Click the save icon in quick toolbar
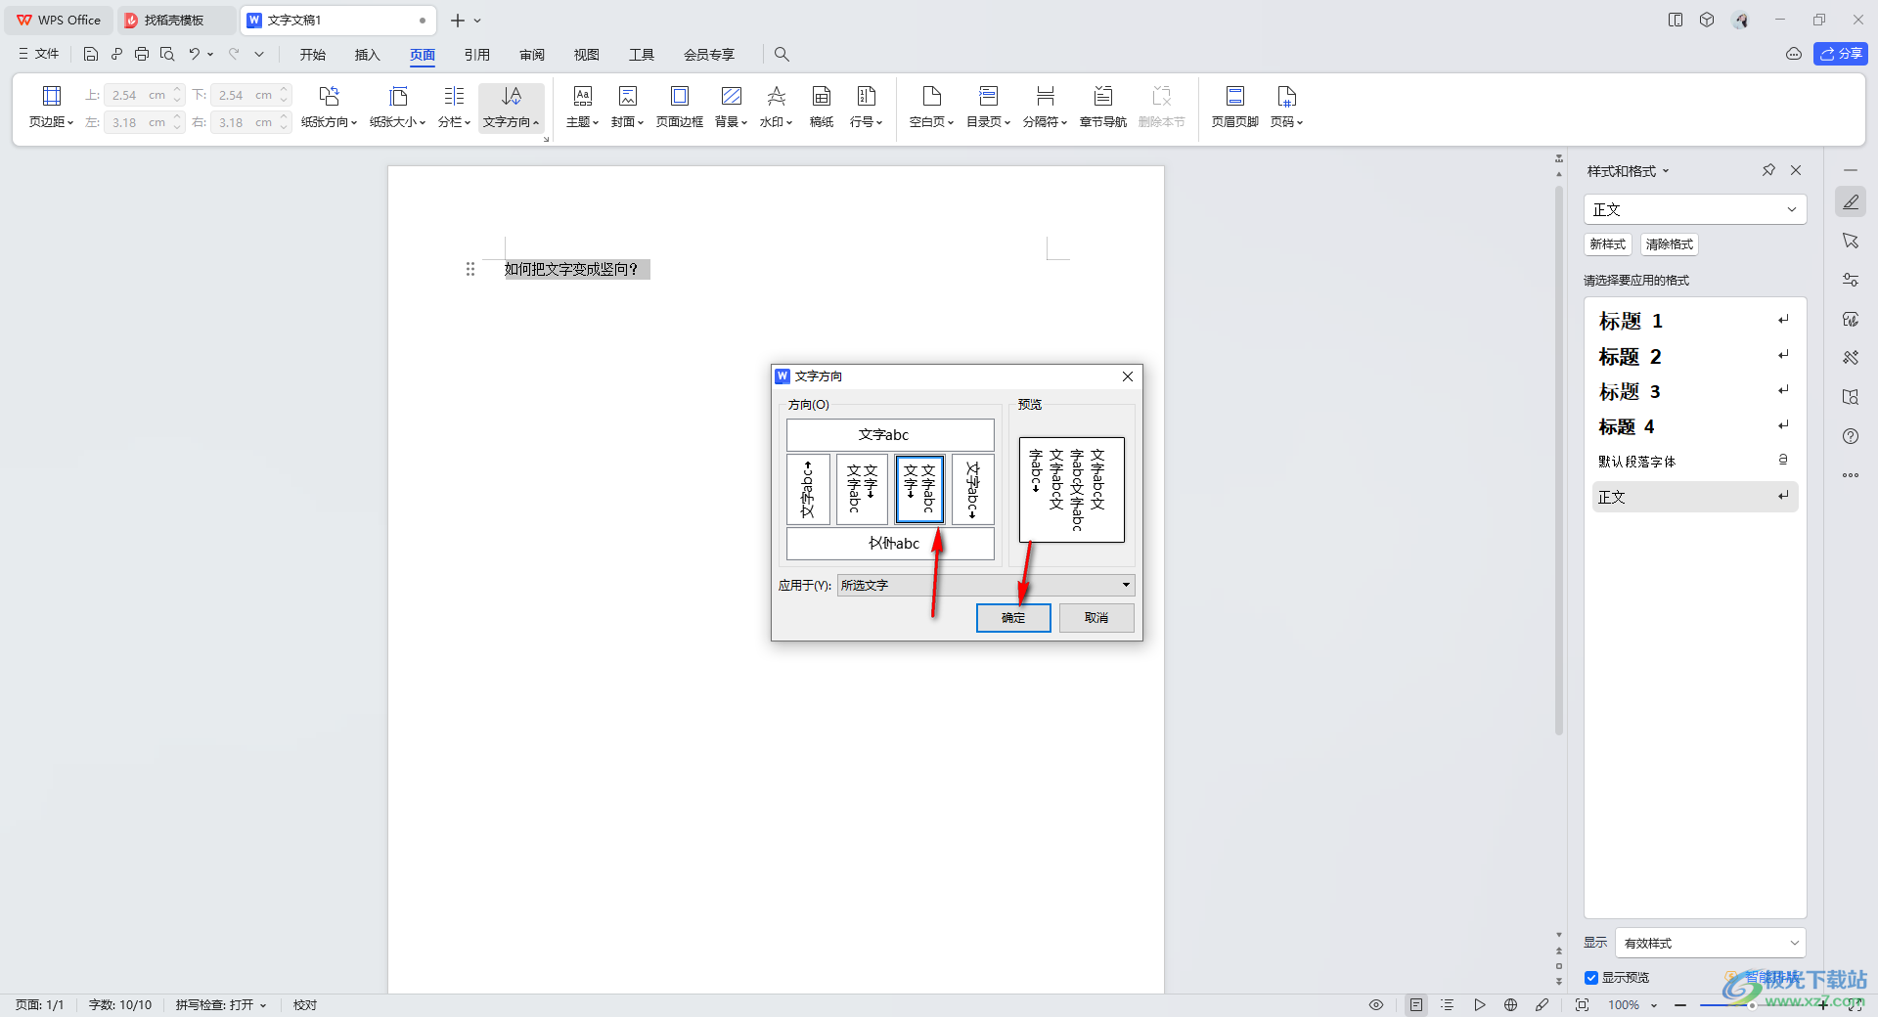 coord(91,54)
